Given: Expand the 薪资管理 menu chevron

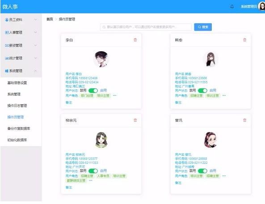Looking at the screenshot, I should pos(35,45).
